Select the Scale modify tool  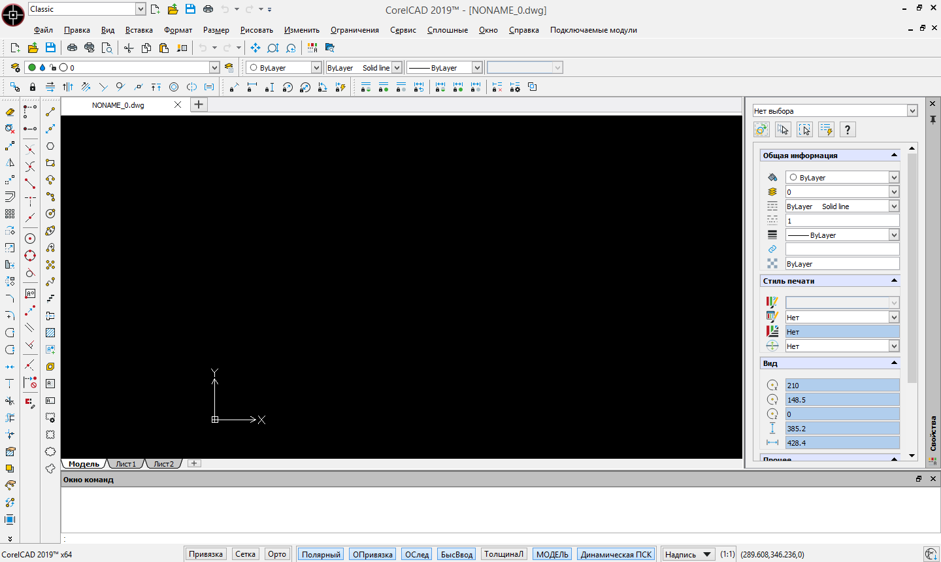(10, 248)
